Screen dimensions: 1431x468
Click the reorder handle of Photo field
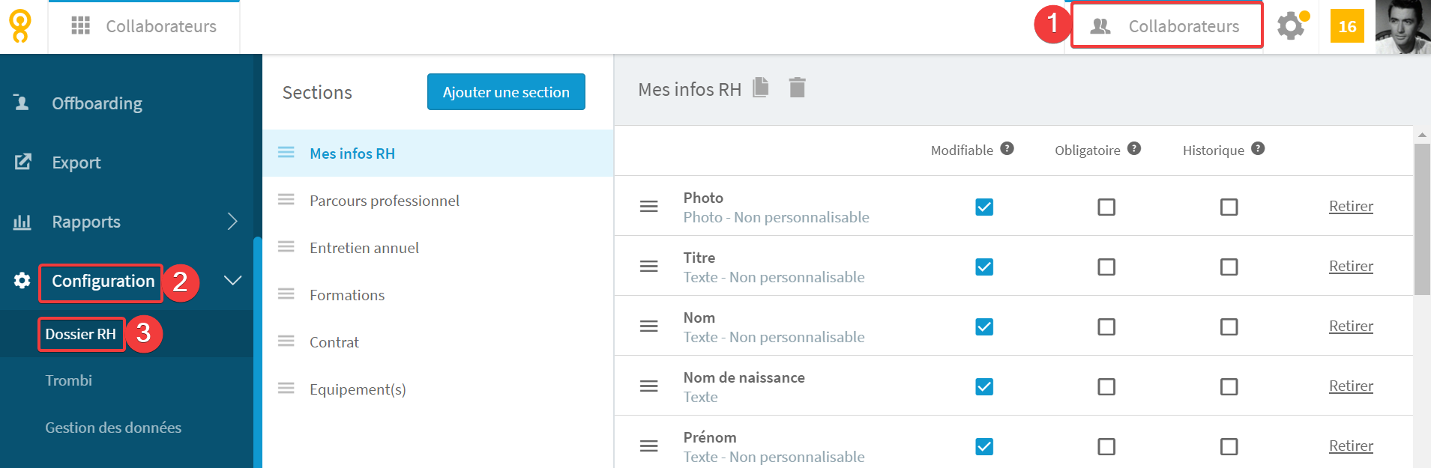click(x=648, y=206)
